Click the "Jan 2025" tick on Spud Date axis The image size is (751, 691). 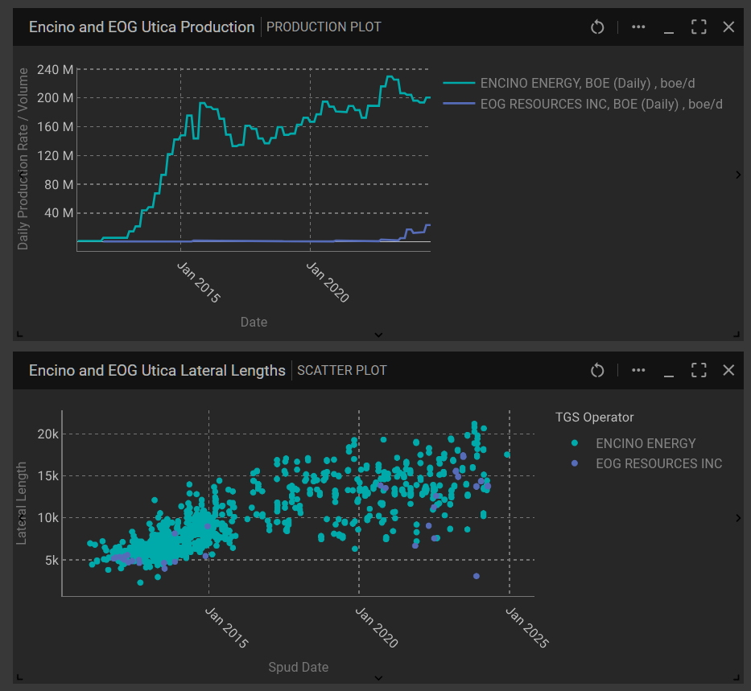pyautogui.click(x=527, y=627)
